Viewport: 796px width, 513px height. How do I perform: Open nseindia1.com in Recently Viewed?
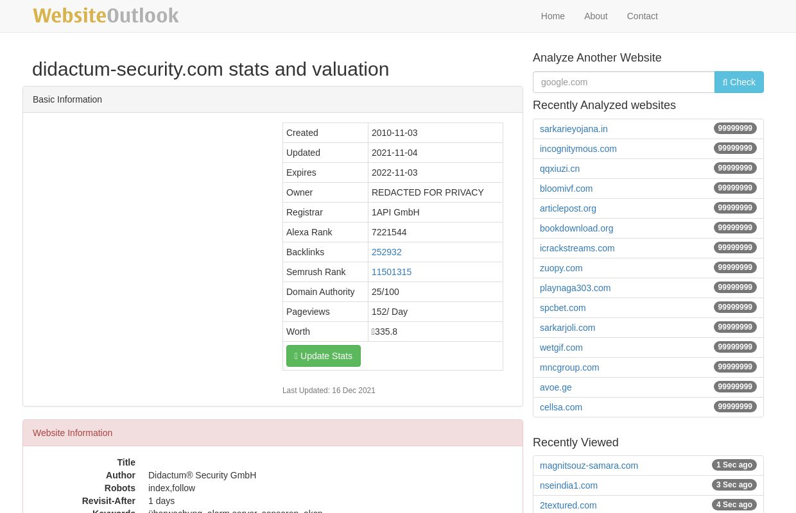click(x=569, y=485)
